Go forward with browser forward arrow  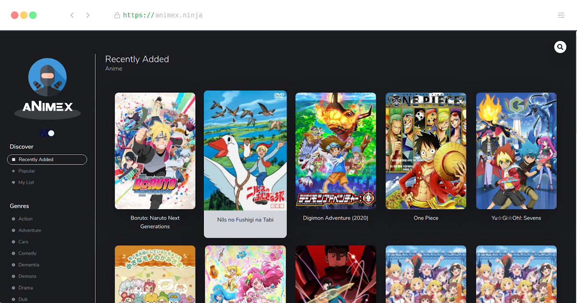[x=88, y=15]
